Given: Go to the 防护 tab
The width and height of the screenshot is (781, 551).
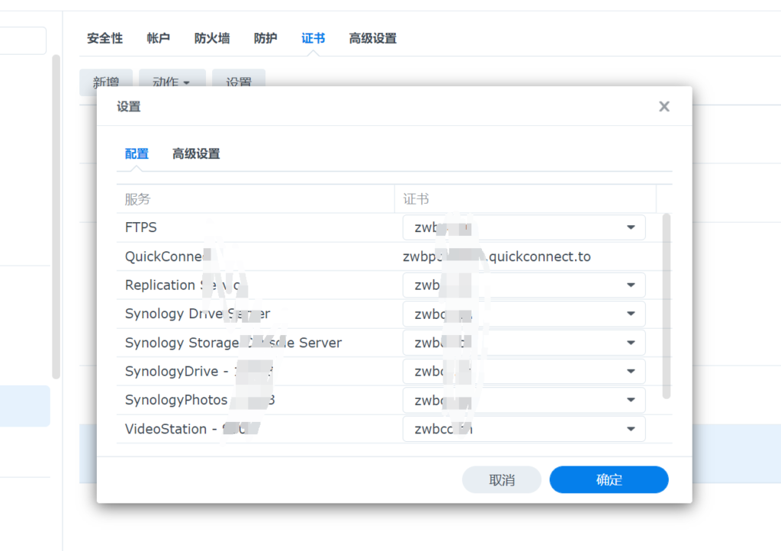Looking at the screenshot, I should 265,38.
